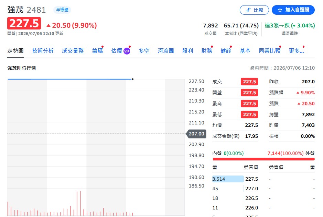Click the 總量 7,892 value
This screenshot has width=323, height=217.
[x=308, y=114]
